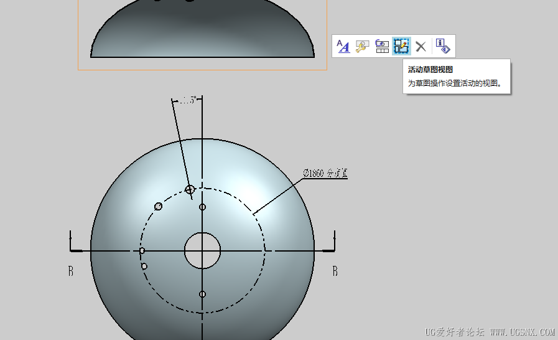Click the third icon in floating toolbar
The width and height of the screenshot is (558, 340).
382,46
